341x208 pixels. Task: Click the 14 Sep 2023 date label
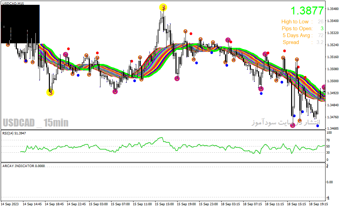10,204
